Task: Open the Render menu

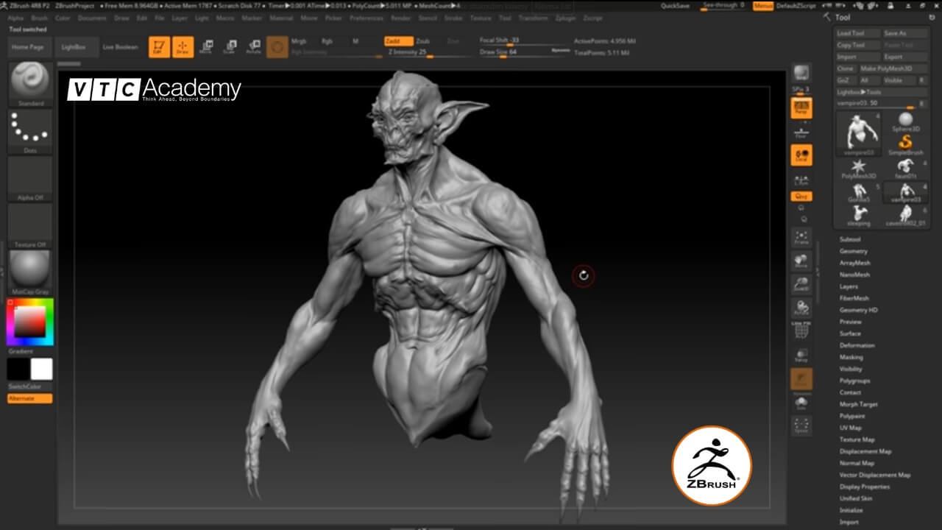Action: (x=400, y=17)
